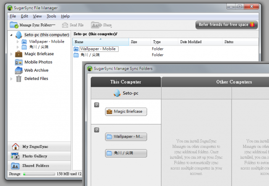The height and width of the screenshot is (186, 269).
Task: Click the Storage usage progress bar
Action: tap(39, 174)
